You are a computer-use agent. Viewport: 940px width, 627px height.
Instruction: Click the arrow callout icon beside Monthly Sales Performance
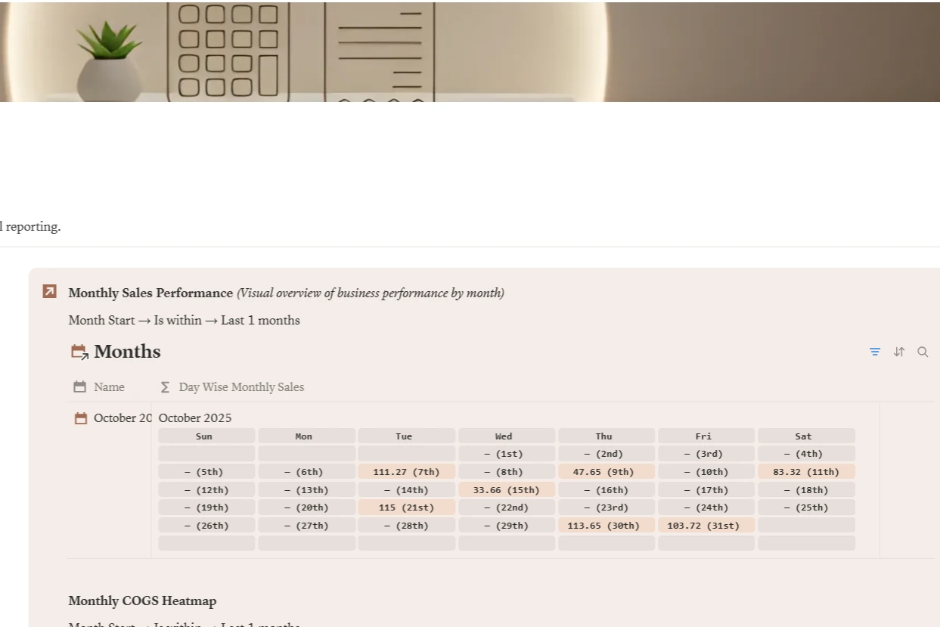[x=49, y=291]
